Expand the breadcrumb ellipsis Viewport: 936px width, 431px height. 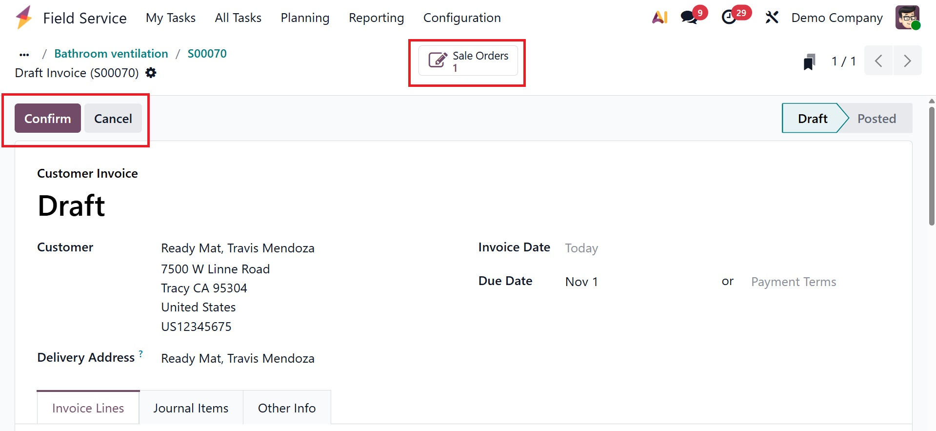click(x=24, y=54)
